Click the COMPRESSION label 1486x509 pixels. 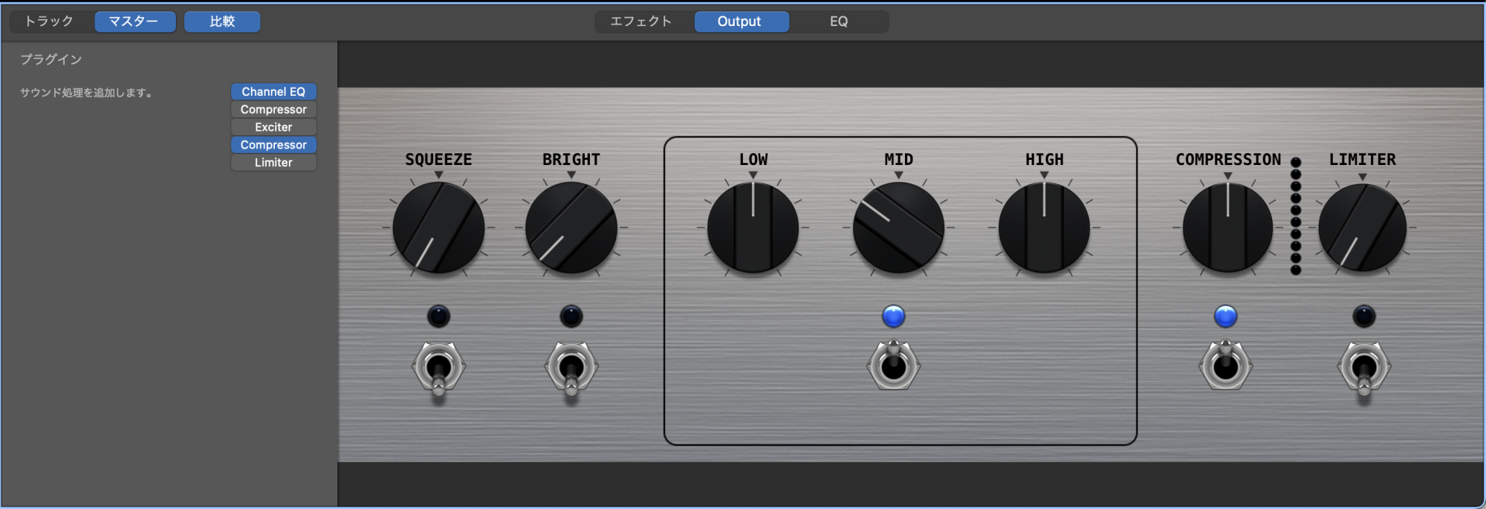[1228, 160]
